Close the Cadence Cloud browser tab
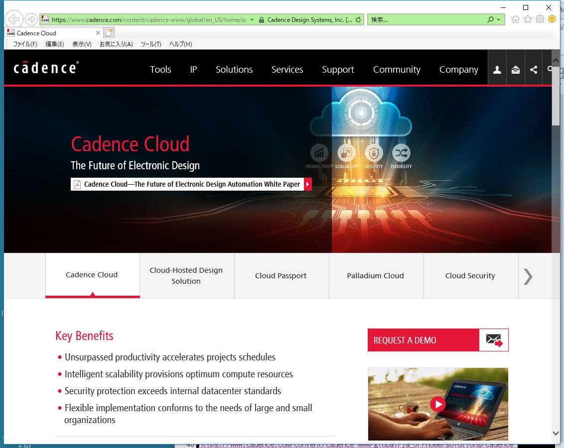The width and height of the screenshot is (564, 448). pyautogui.click(x=98, y=33)
